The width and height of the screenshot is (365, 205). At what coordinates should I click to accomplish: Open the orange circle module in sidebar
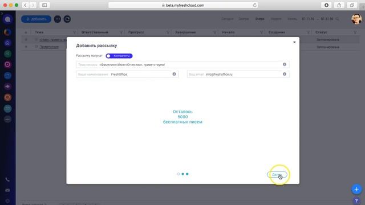7,32
